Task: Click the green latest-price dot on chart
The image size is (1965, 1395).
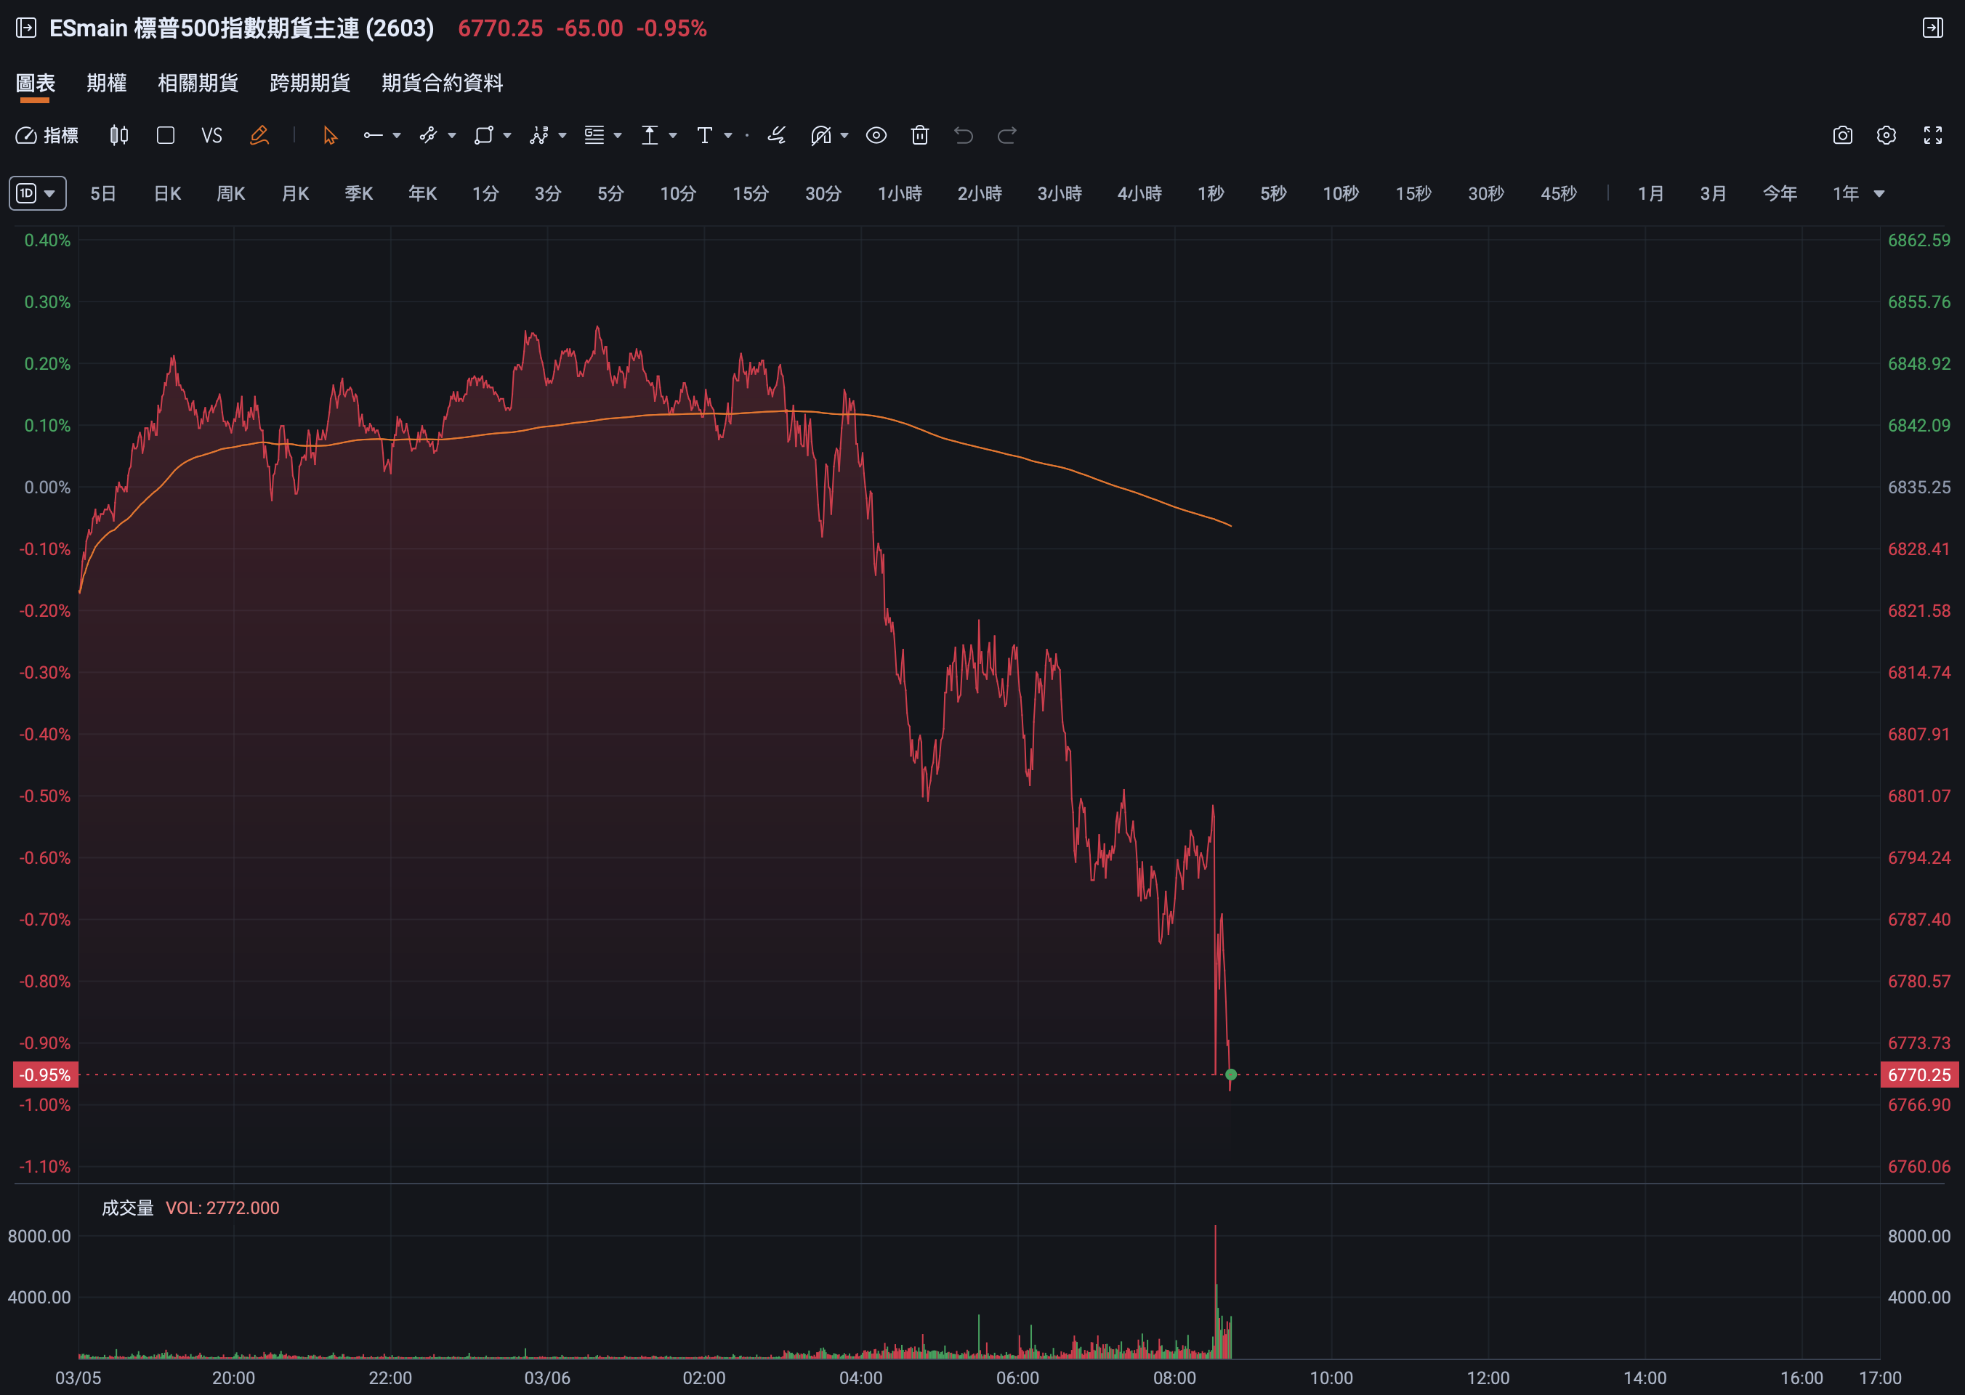Action: pyautogui.click(x=1230, y=1075)
